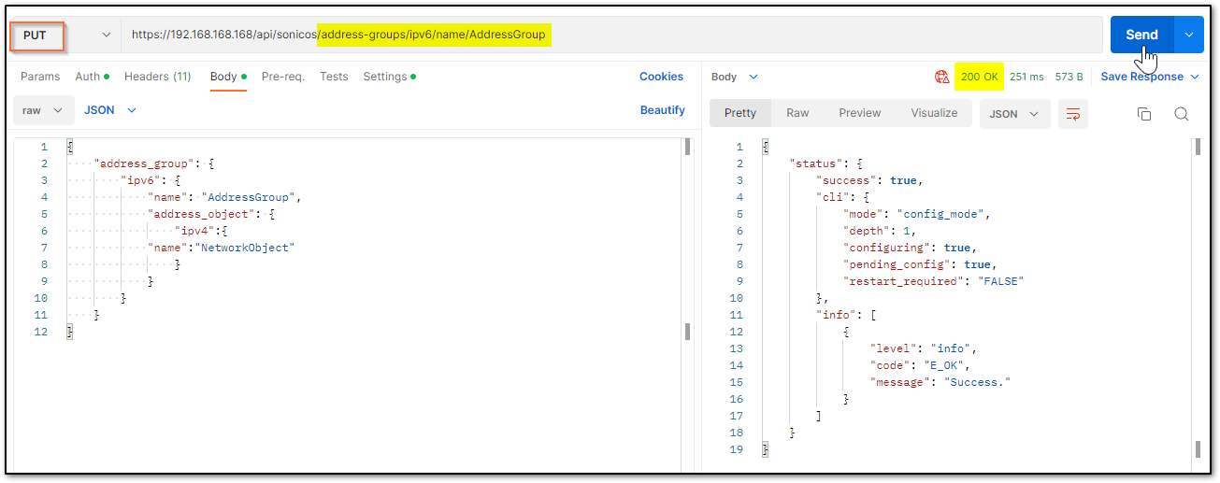The height and width of the screenshot is (483, 1220).
Task: Switch to the Headers (11) tab
Action: (157, 77)
